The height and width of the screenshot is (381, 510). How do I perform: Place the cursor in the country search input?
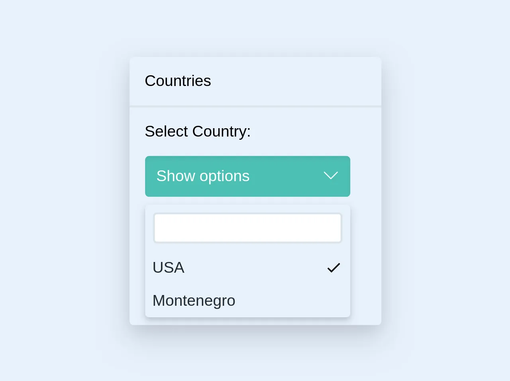[x=247, y=228]
